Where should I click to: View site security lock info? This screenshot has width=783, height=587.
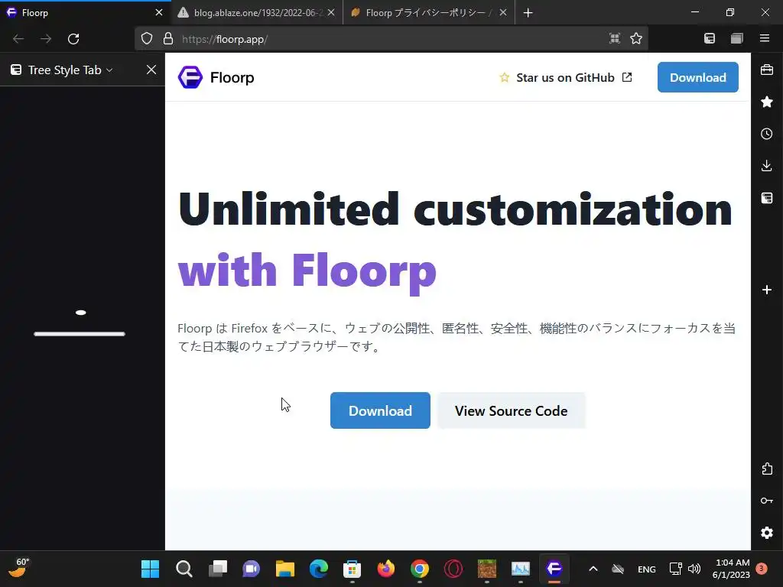tap(168, 38)
